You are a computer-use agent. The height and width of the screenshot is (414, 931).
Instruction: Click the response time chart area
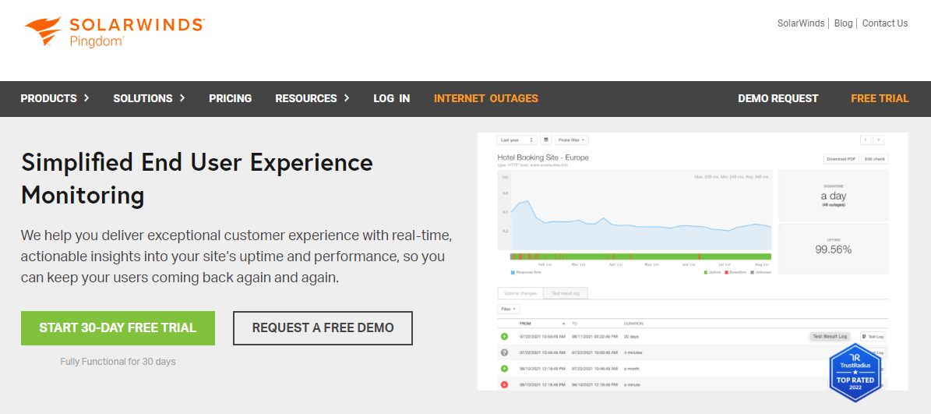[x=635, y=210]
